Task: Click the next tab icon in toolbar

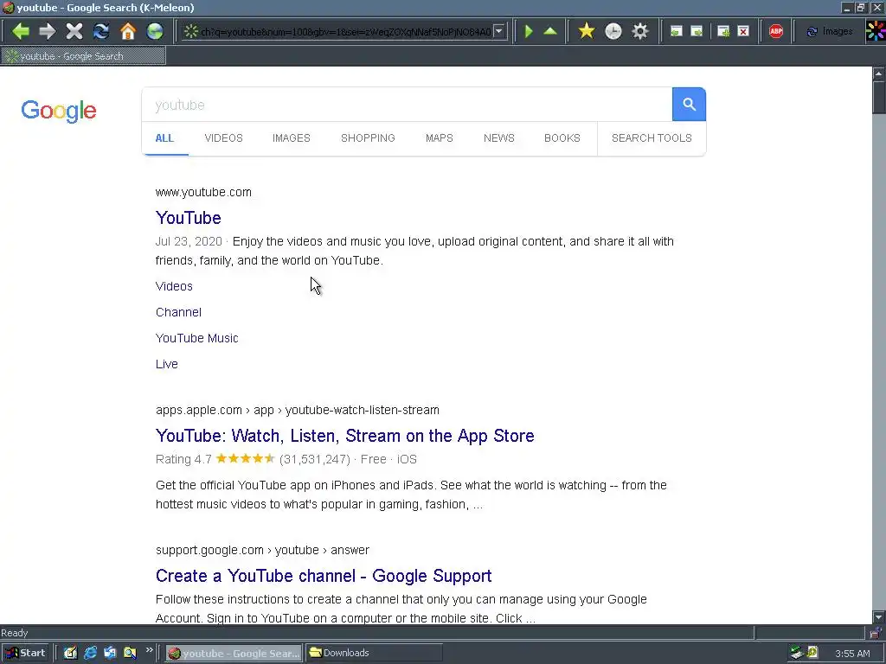Action: [x=697, y=31]
